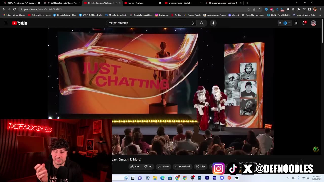This screenshot has width=324, height=182.
Task: Switch to Kavos - YouTube tab
Action: (x=142, y=3)
